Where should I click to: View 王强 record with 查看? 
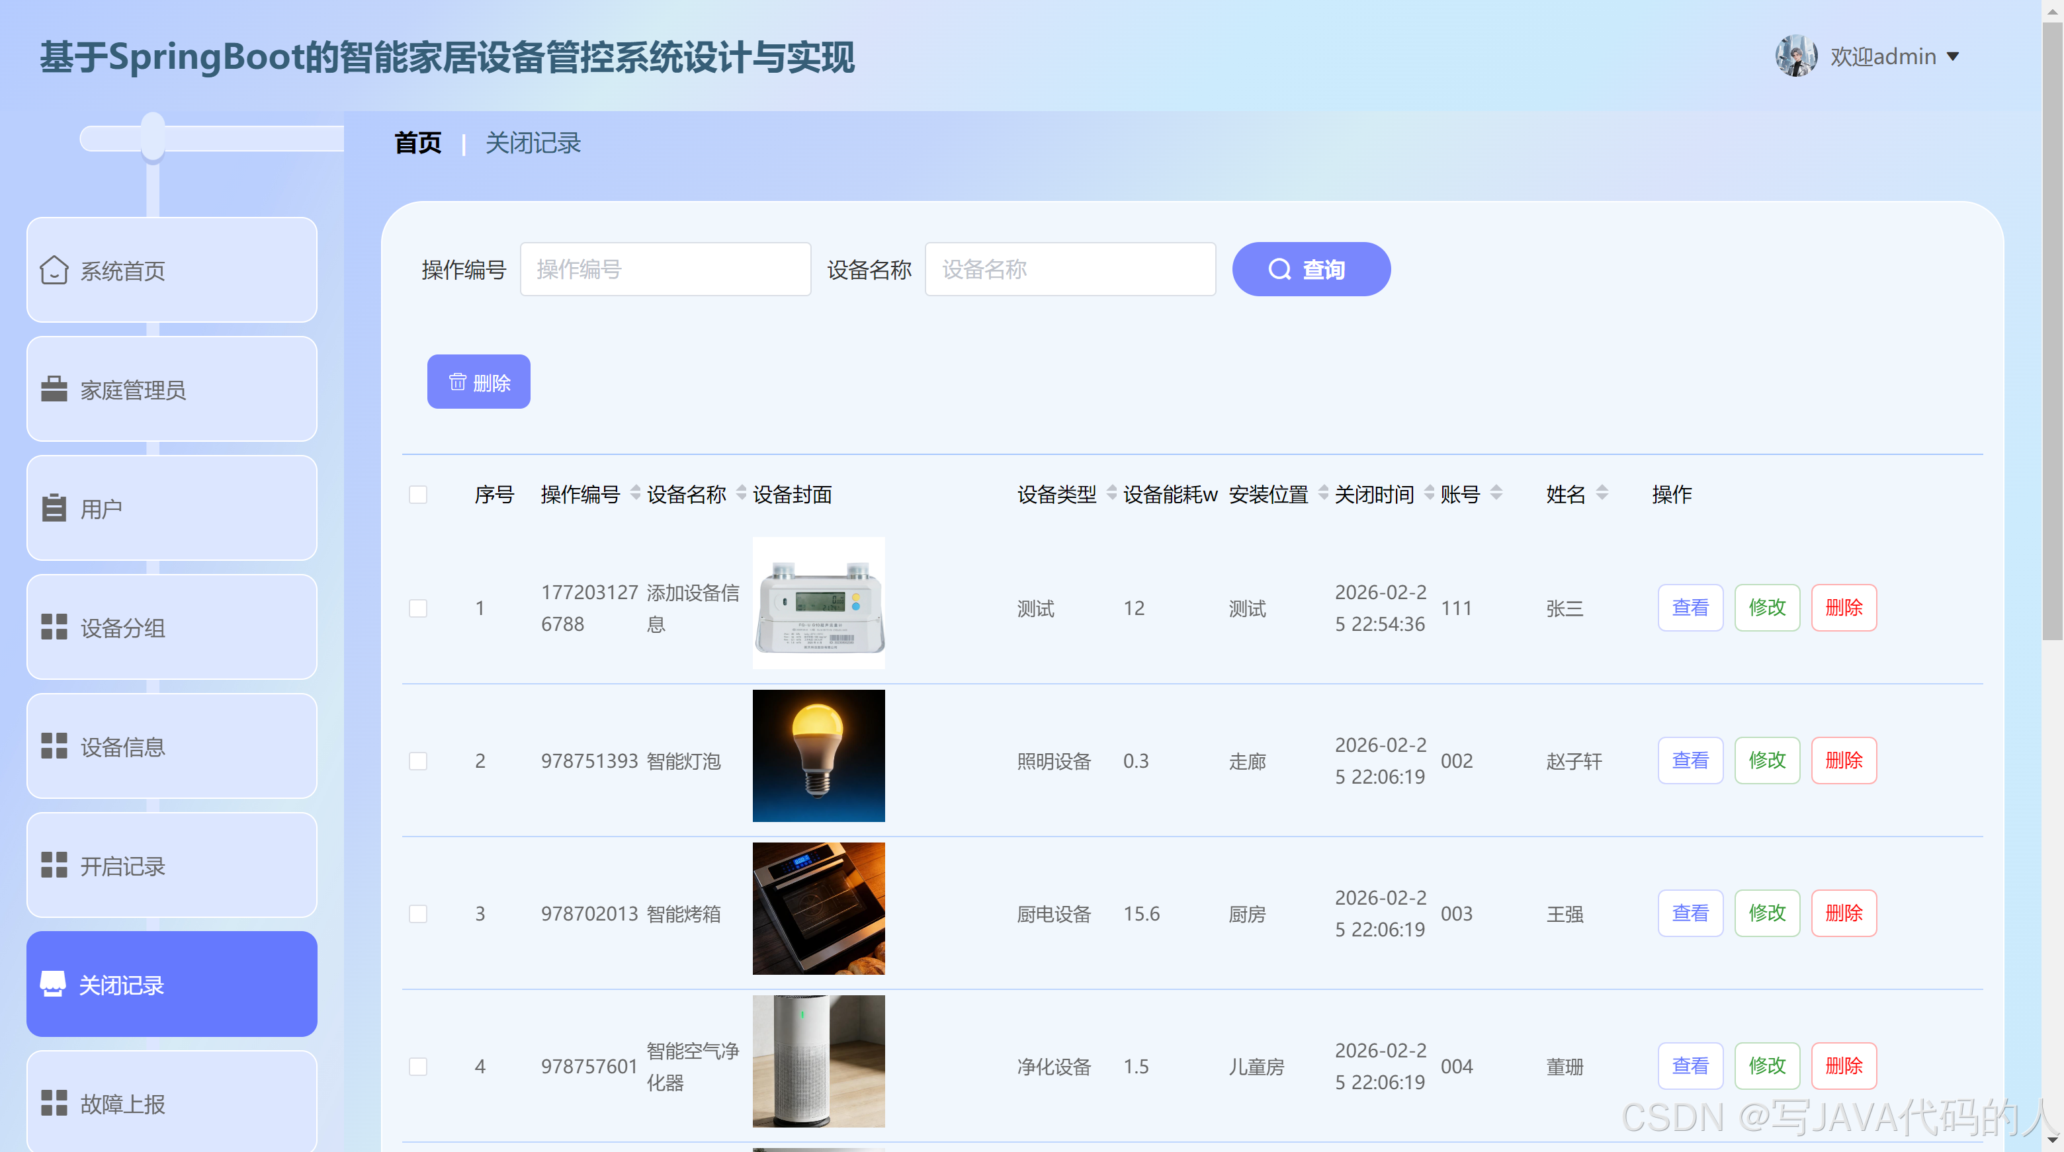coord(1690,913)
